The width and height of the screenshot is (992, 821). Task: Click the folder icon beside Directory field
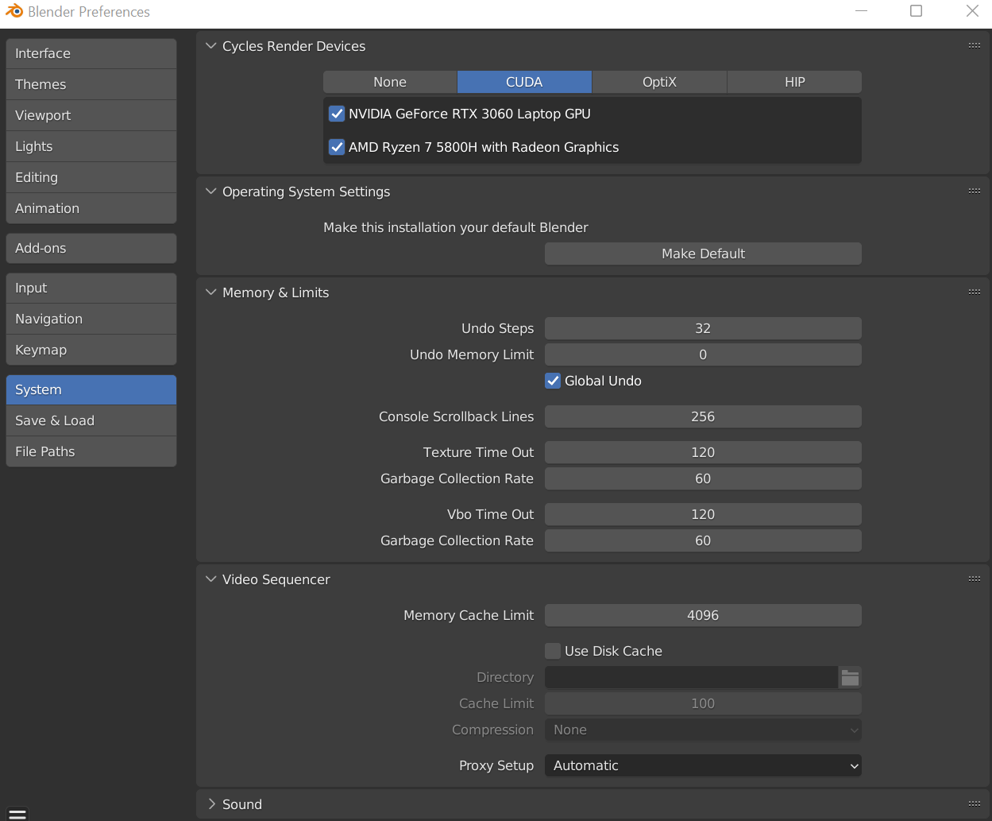pyautogui.click(x=850, y=677)
